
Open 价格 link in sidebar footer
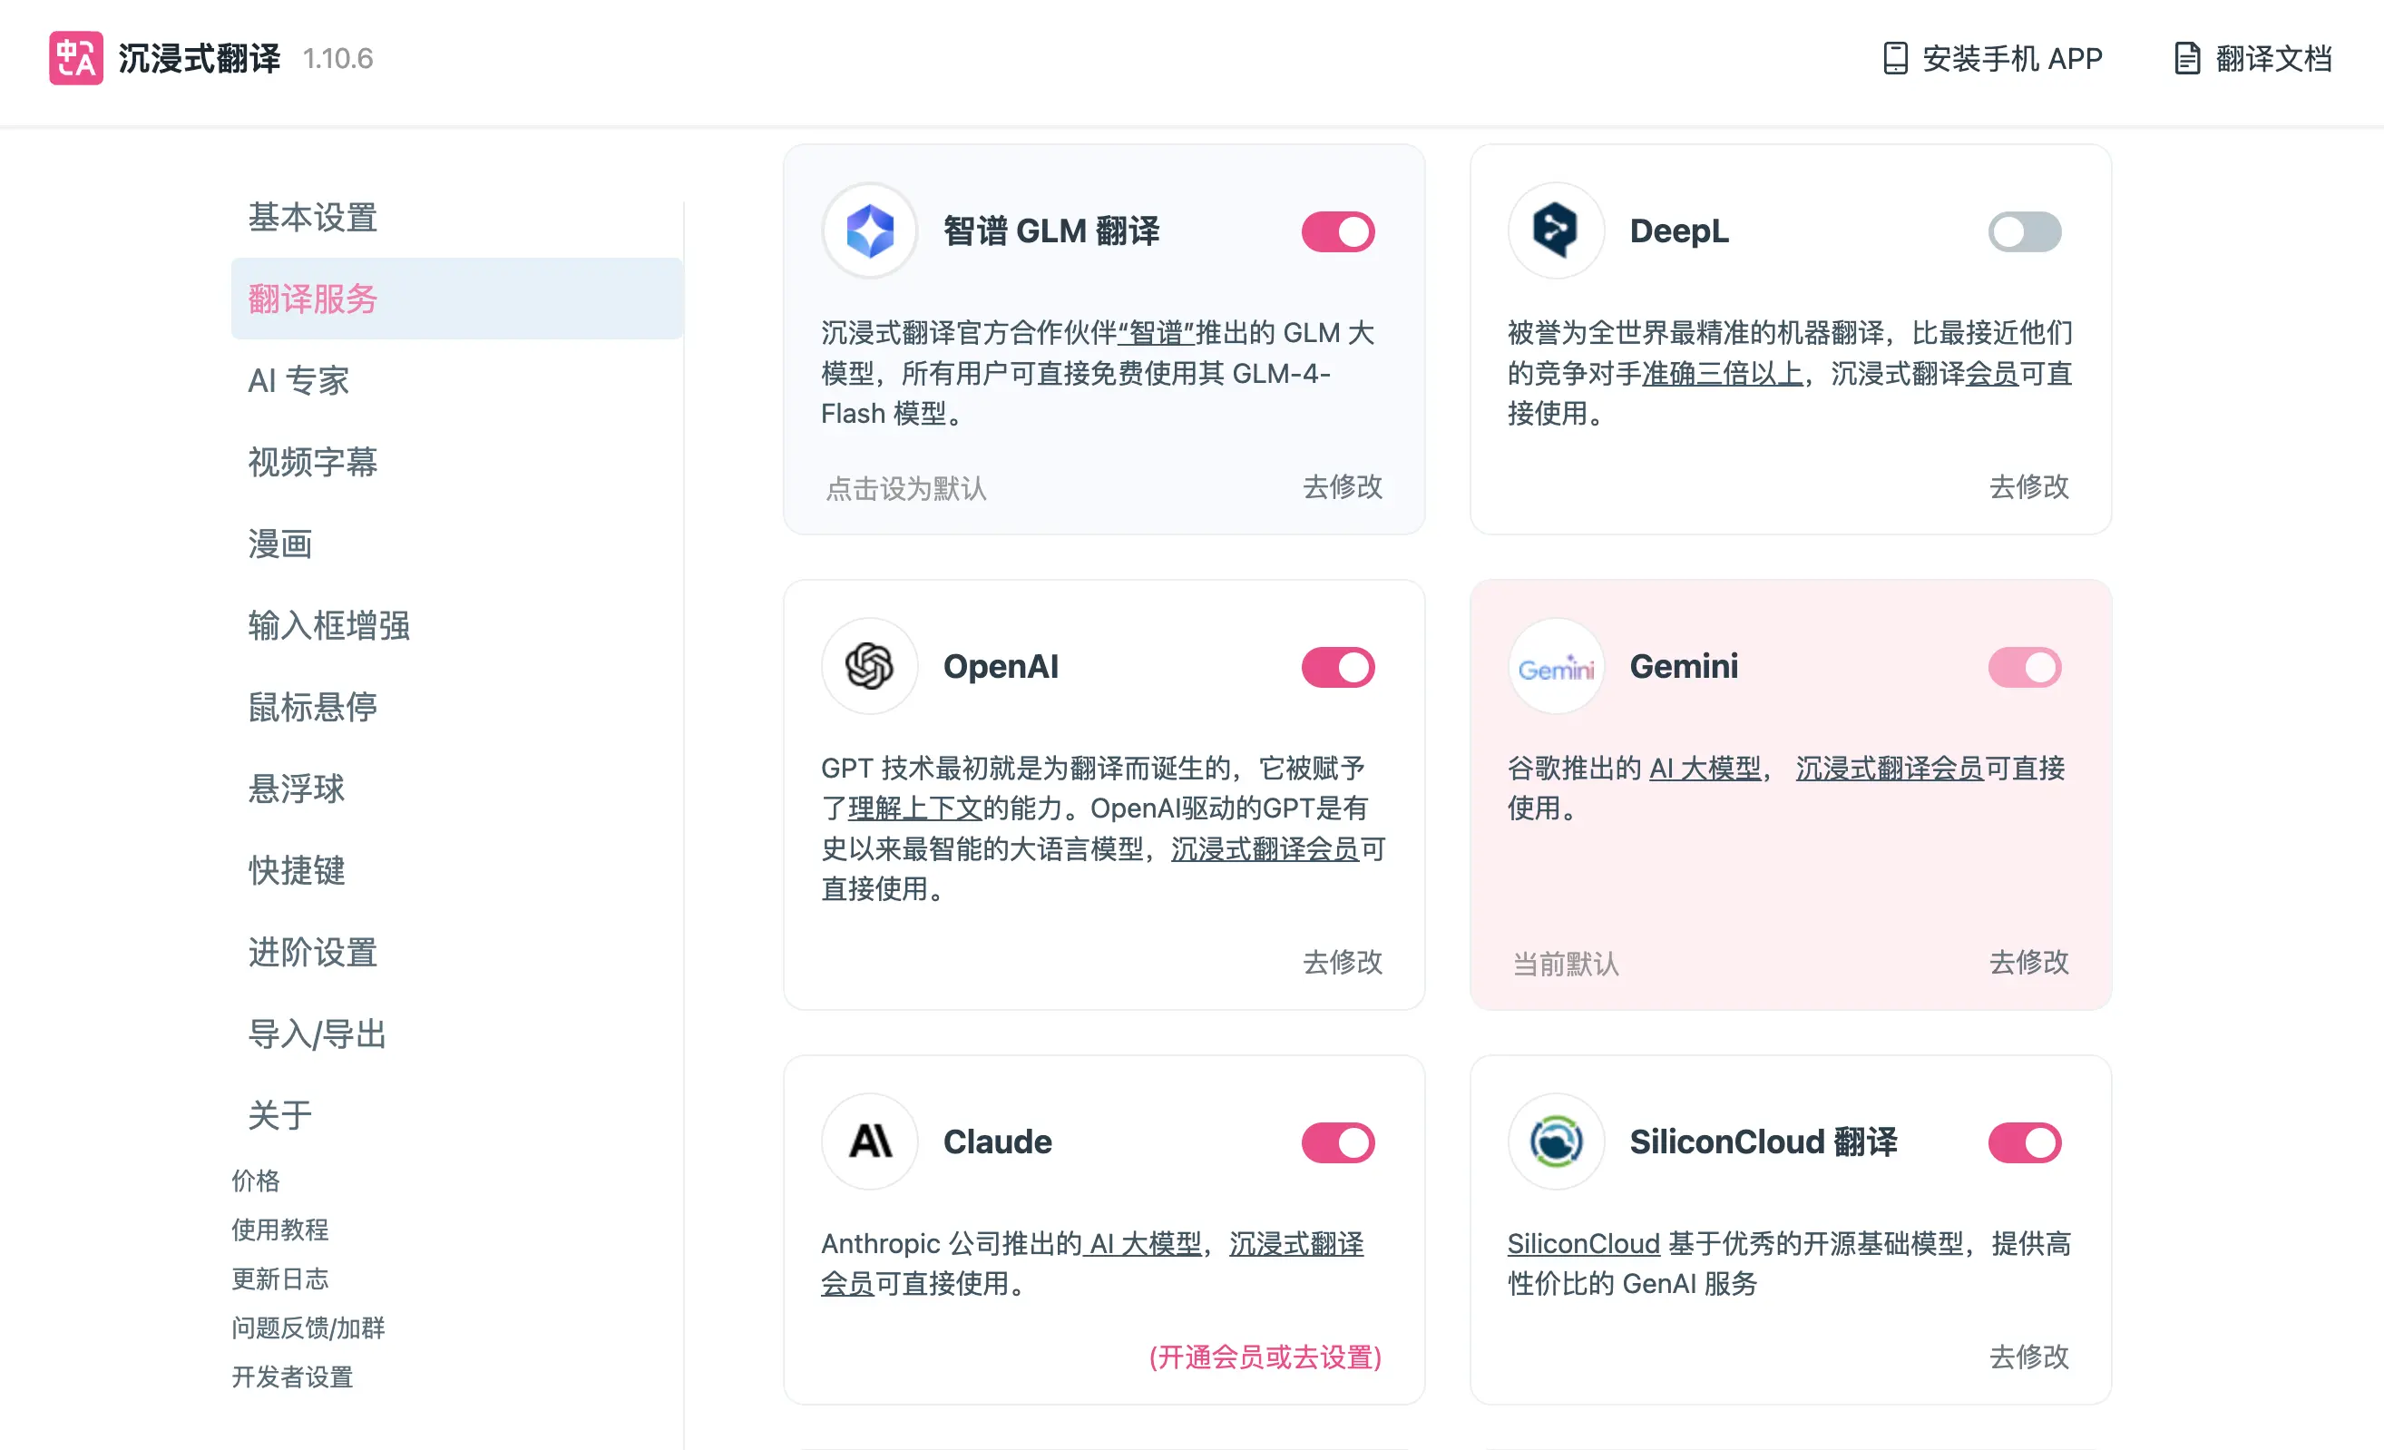coord(256,1181)
